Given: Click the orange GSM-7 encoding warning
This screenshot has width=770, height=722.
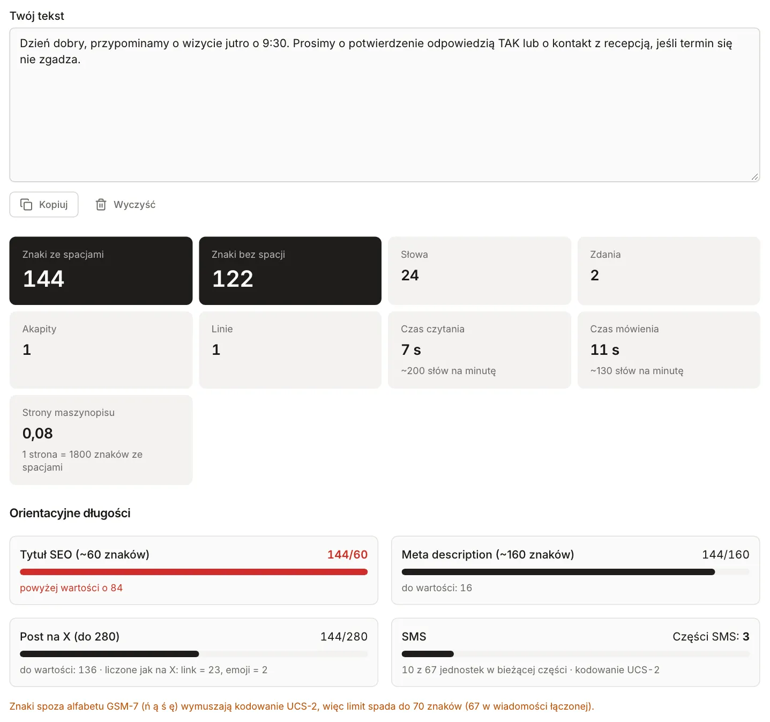Looking at the screenshot, I should [x=302, y=706].
